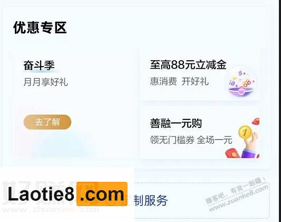Viewport: 281px width, 222px height.
Task: Tap the 惠消费 开好礼 description
Action: [180, 81]
